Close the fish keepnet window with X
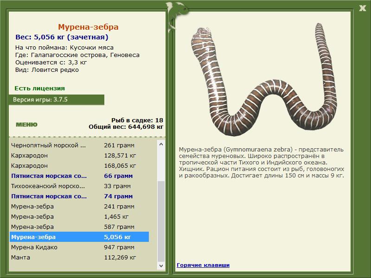The width and height of the screenshot is (371, 278). [x=363, y=8]
